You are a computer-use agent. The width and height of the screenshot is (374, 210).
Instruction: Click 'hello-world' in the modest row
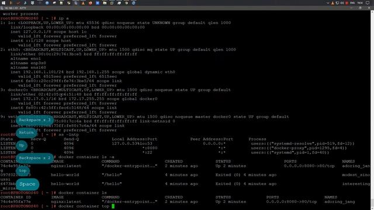[65, 175]
